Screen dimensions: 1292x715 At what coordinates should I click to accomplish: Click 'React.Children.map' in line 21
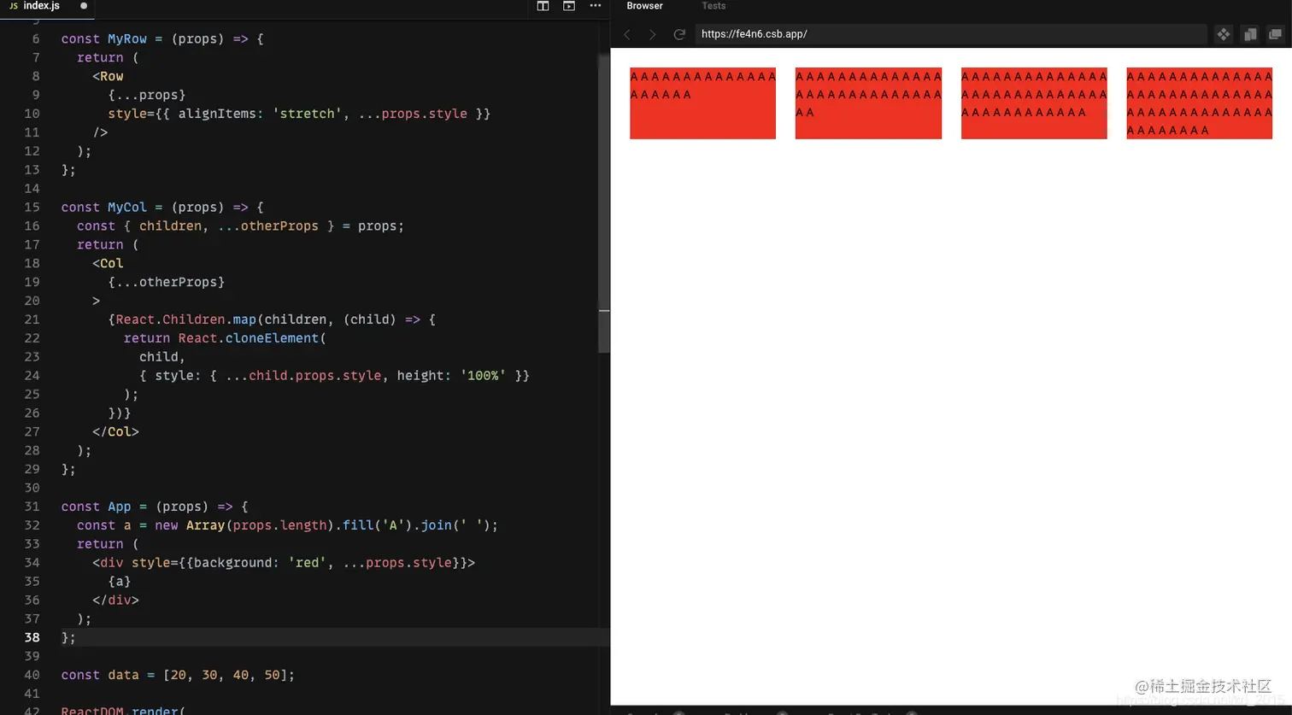pos(186,319)
